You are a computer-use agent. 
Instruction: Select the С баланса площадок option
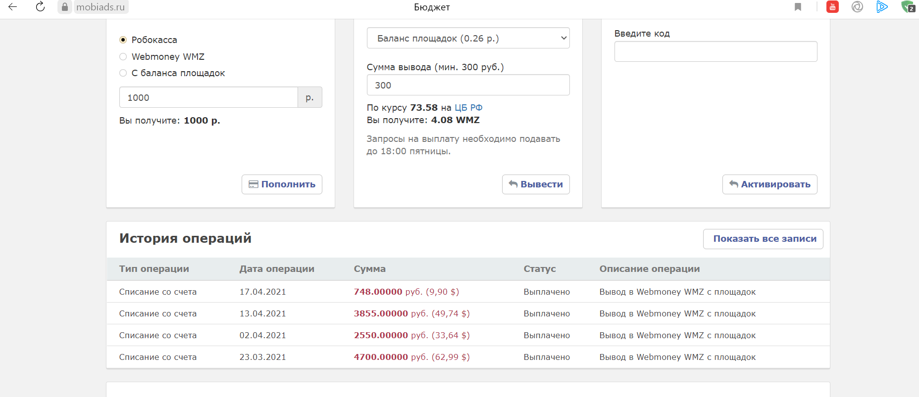click(x=123, y=73)
